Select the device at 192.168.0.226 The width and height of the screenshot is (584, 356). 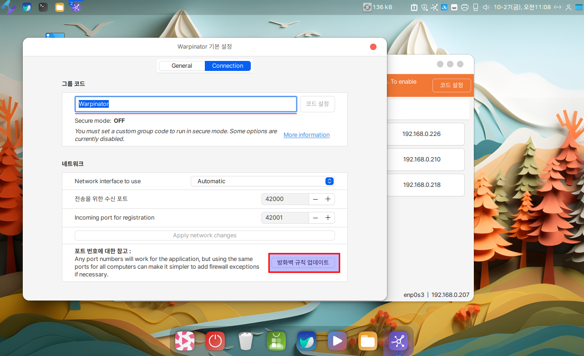(421, 134)
